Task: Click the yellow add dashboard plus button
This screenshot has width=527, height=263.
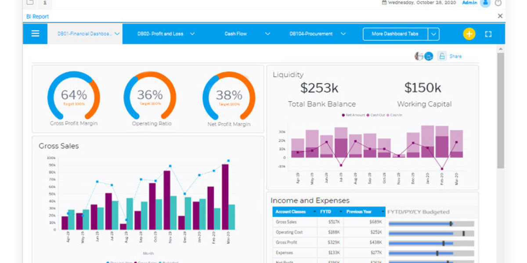Action: 469,34
